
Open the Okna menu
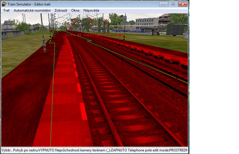coord(75,10)
